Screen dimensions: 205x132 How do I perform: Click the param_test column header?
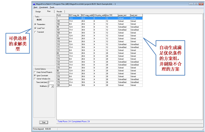[124, 15]
